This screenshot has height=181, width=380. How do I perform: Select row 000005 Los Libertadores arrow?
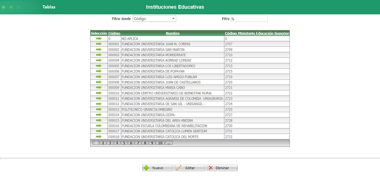(x=99, y=66)
